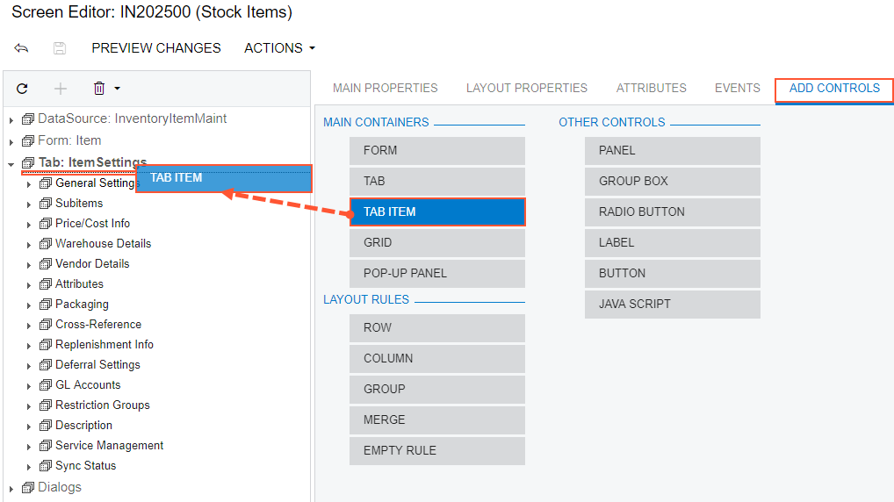The width and height of the screenshot is (894, 502).
Task: Click the save disk icon
Action: tap(60, 48)
